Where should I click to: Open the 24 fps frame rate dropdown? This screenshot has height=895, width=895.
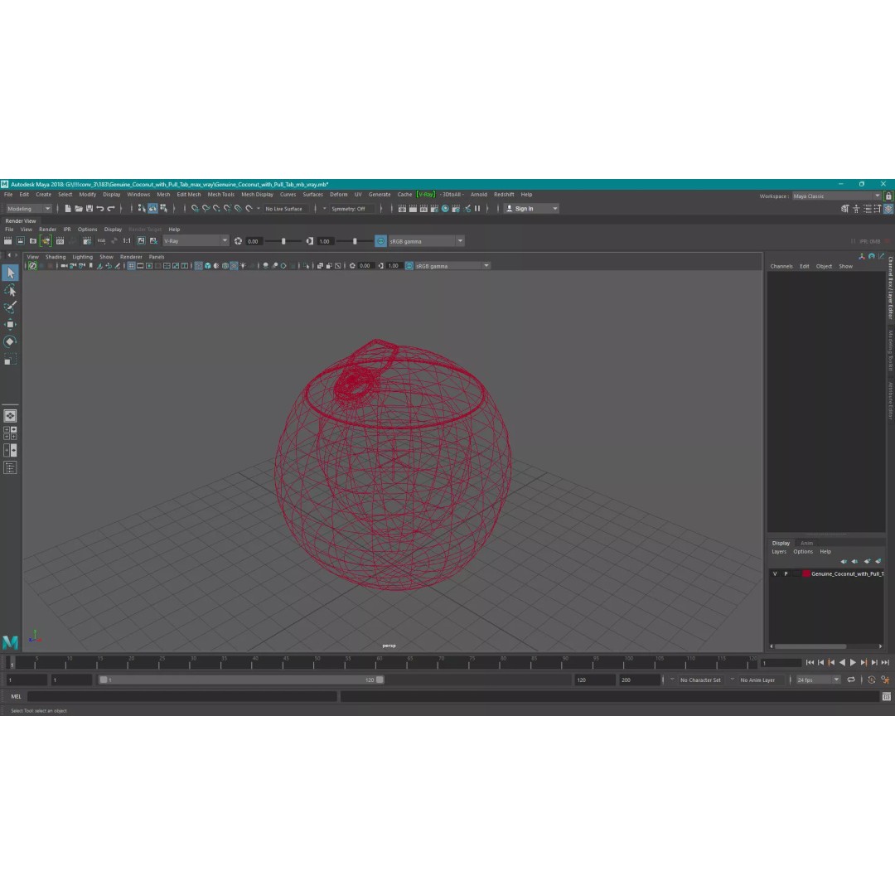(818, 680)
